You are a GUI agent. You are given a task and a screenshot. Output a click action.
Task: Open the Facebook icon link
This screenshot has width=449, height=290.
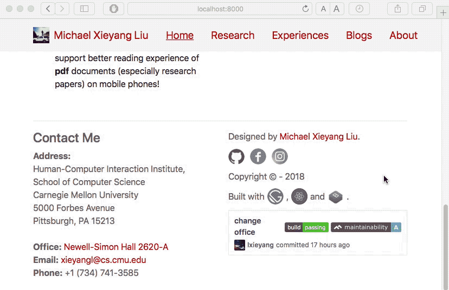(x=258, y=156)
